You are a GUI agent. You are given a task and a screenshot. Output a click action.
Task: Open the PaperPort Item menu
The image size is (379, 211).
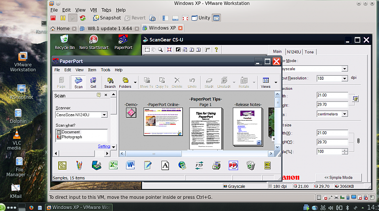(x=92, y=70)
